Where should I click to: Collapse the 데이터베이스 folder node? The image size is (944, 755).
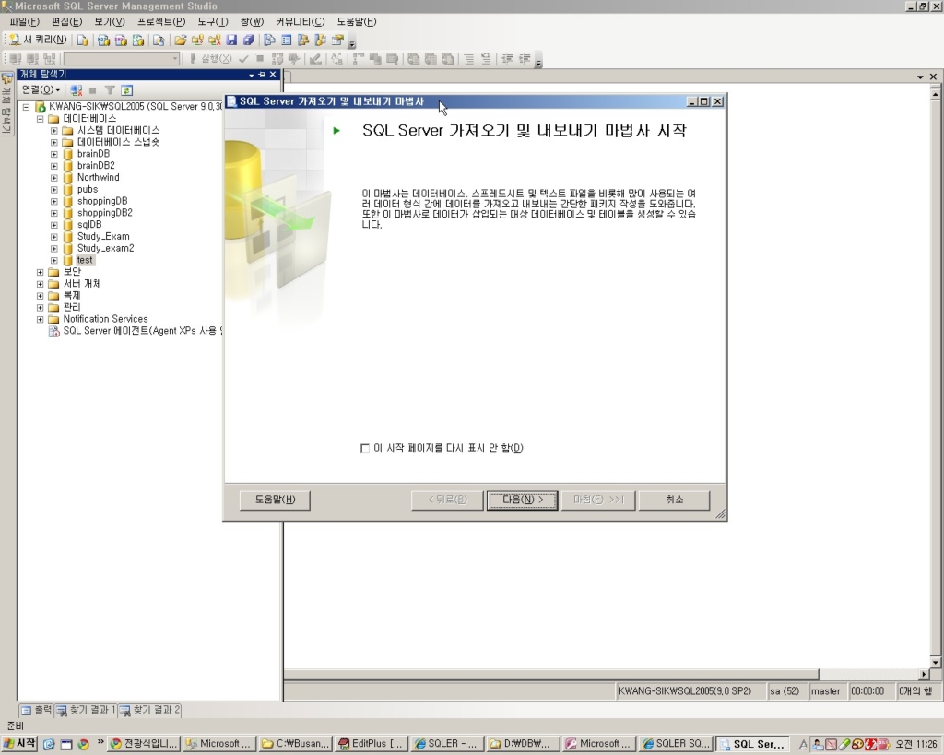(41, 119)
